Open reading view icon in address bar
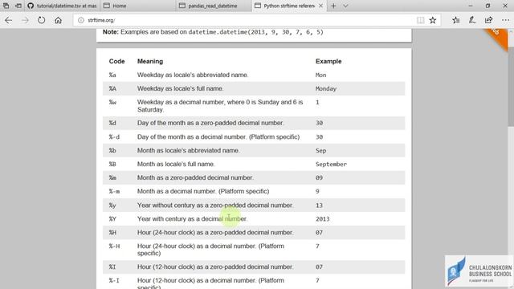 (420, 20)
